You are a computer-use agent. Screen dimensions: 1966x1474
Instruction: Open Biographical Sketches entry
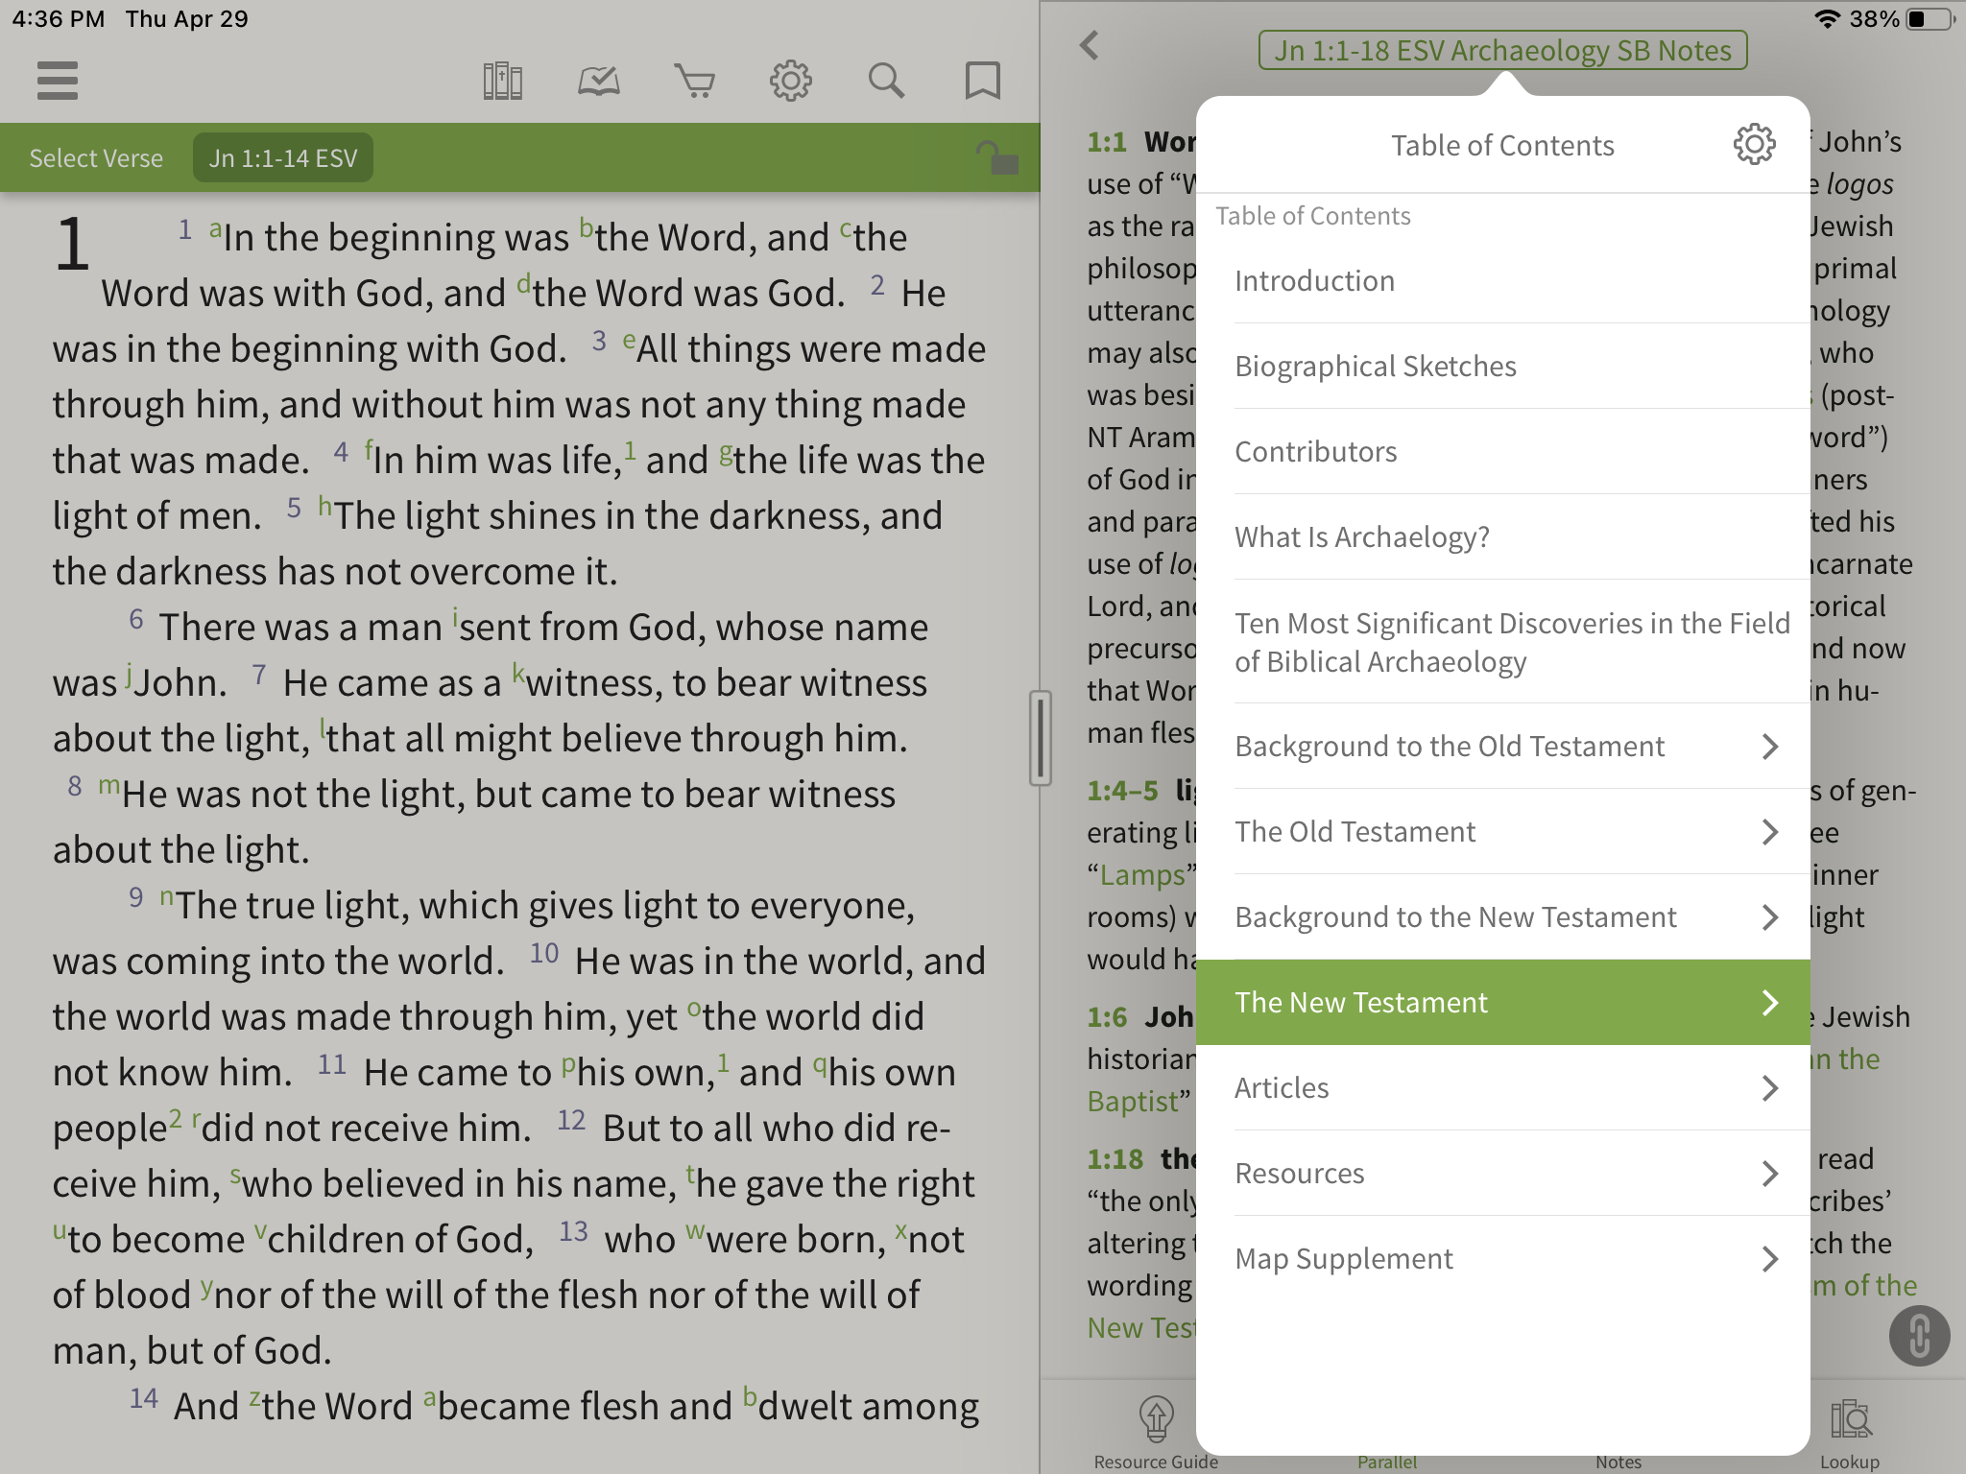point(1502,366)
